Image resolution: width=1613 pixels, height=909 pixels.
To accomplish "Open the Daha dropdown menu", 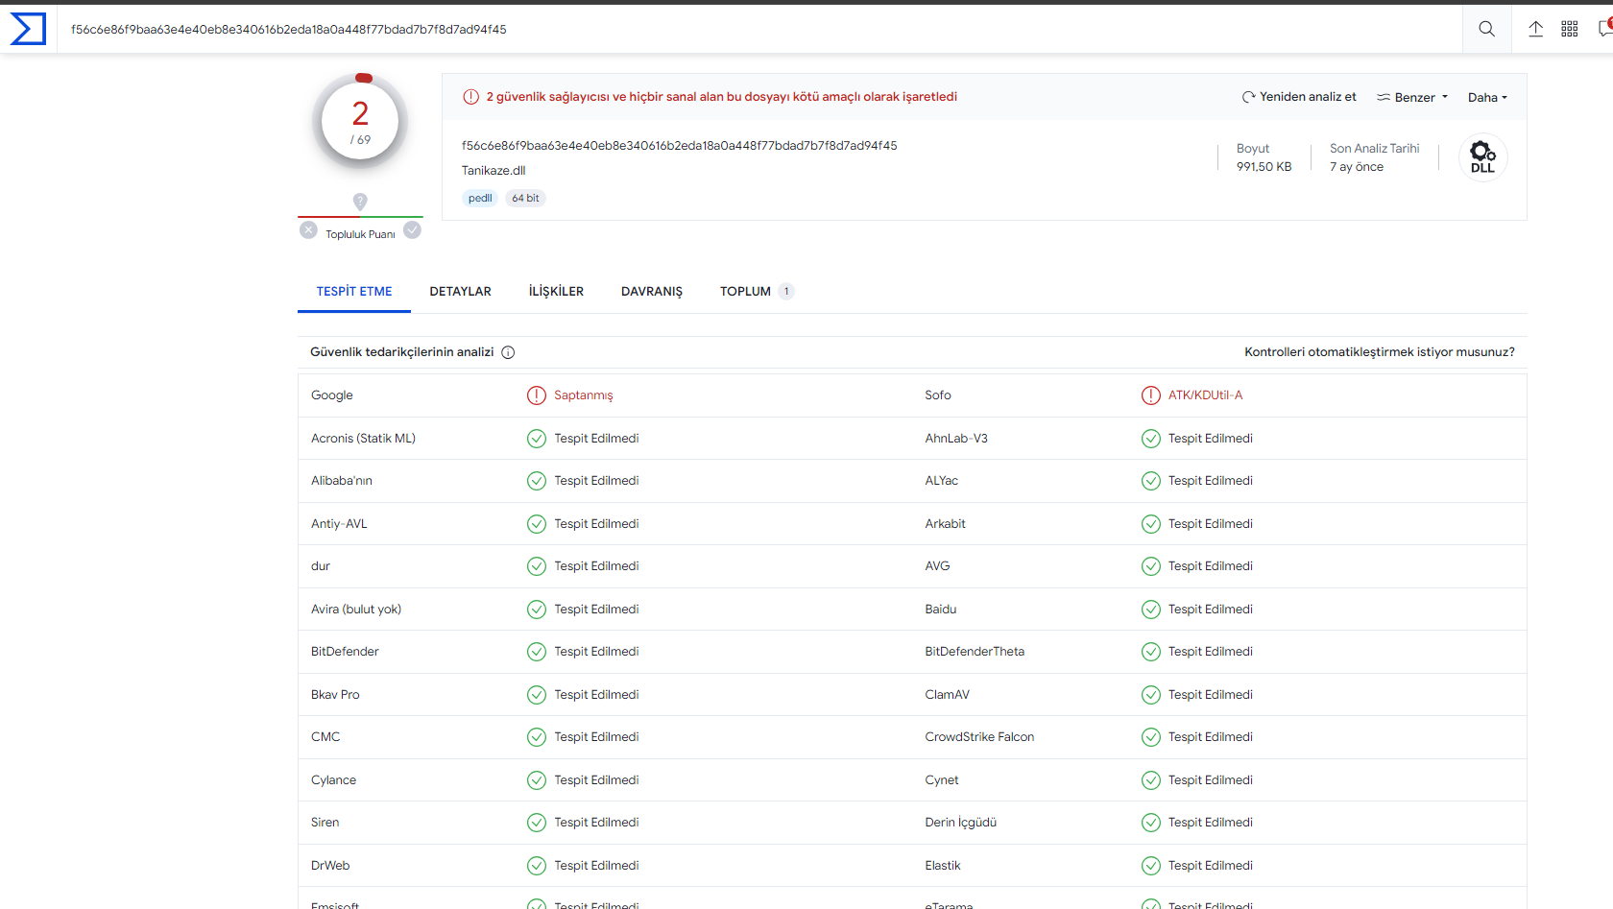I will coord(1487,97).
